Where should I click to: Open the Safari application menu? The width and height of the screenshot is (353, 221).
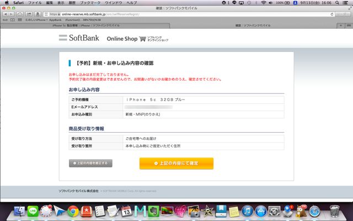coord(18,3)
